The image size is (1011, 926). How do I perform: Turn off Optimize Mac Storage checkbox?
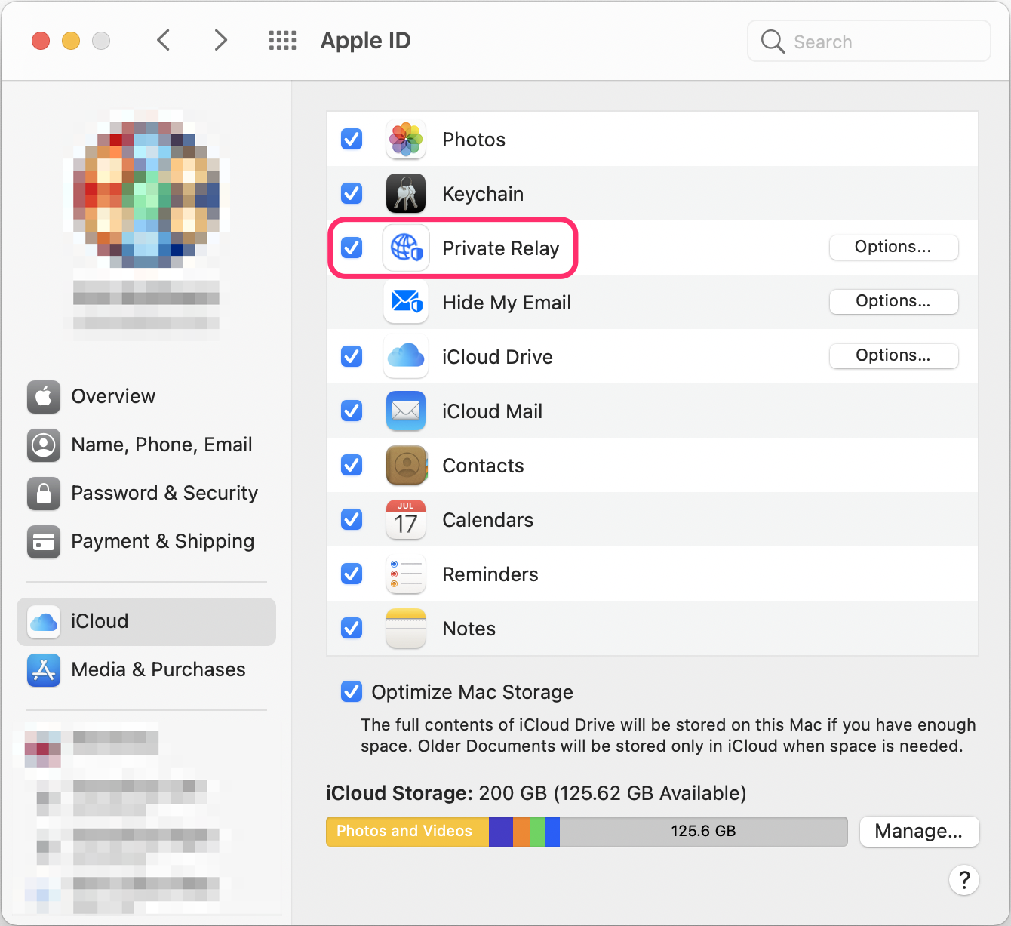tap(352, 691)
